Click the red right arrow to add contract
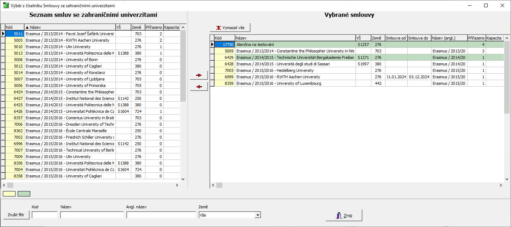Screen dimensions: 511x227 [199, 75]
